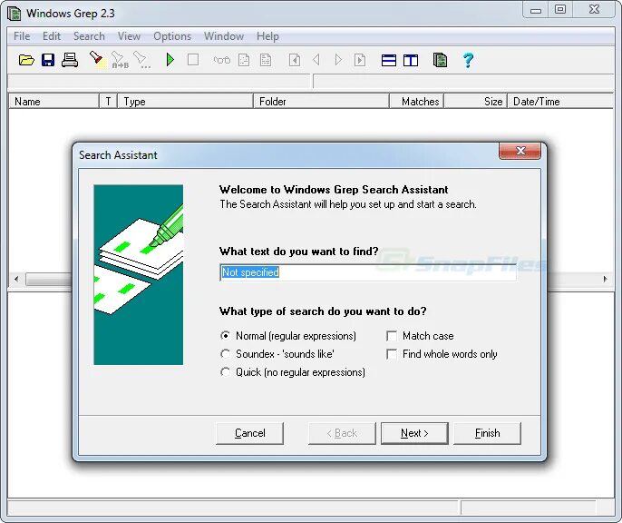
Task: Click the Save floppy disk icon
Action: click(x=48, y=60)
